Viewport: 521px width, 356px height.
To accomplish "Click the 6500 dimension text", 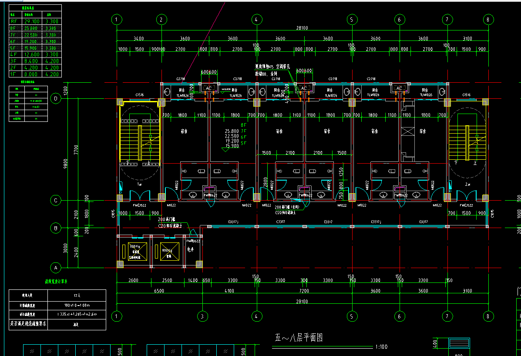I will pos(159,291).
